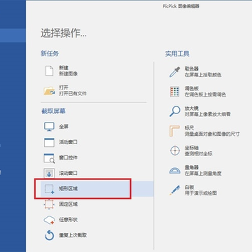Image resolution: width=252 pixels, height=252 pixels.
Task: Click the New image document icon
Action: (x=49, y=71)
